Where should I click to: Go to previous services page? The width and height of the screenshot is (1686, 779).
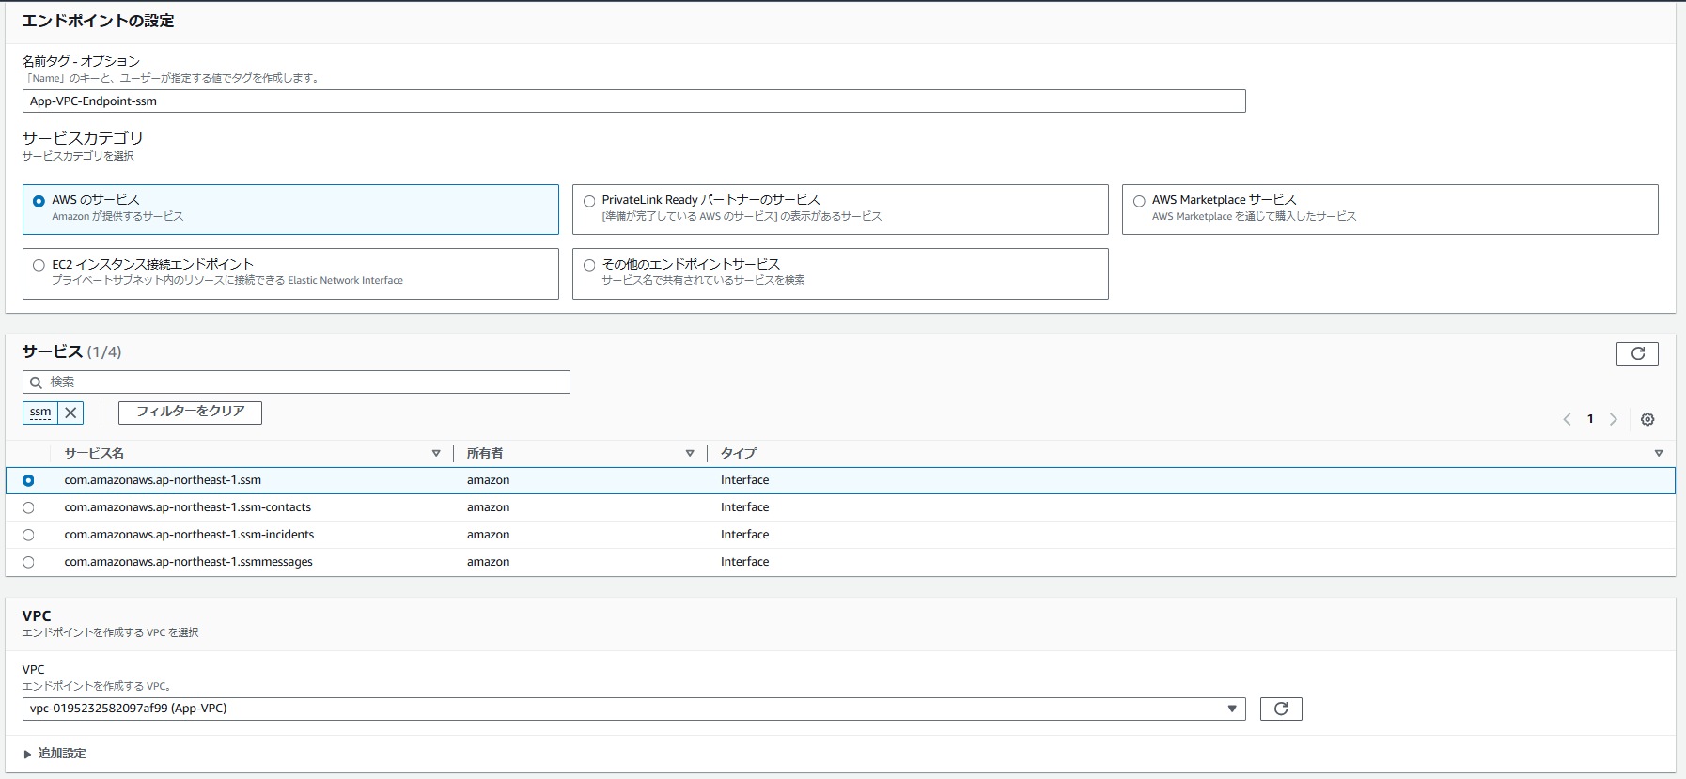[1567, 419]
